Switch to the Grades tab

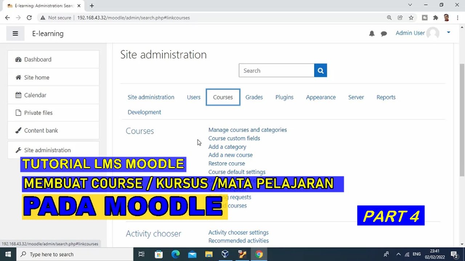[x=254, y=97]
